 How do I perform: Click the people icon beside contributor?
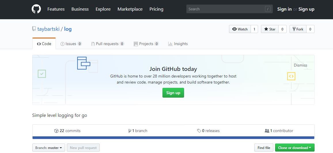[267, 131]
